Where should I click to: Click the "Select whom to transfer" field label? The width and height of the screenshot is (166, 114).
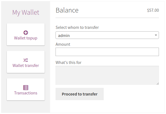click(77, 27)
